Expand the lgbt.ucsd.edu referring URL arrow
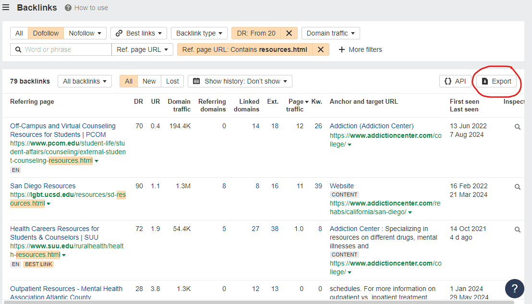This screenshot has width=532, height=304. click(48, 204)
